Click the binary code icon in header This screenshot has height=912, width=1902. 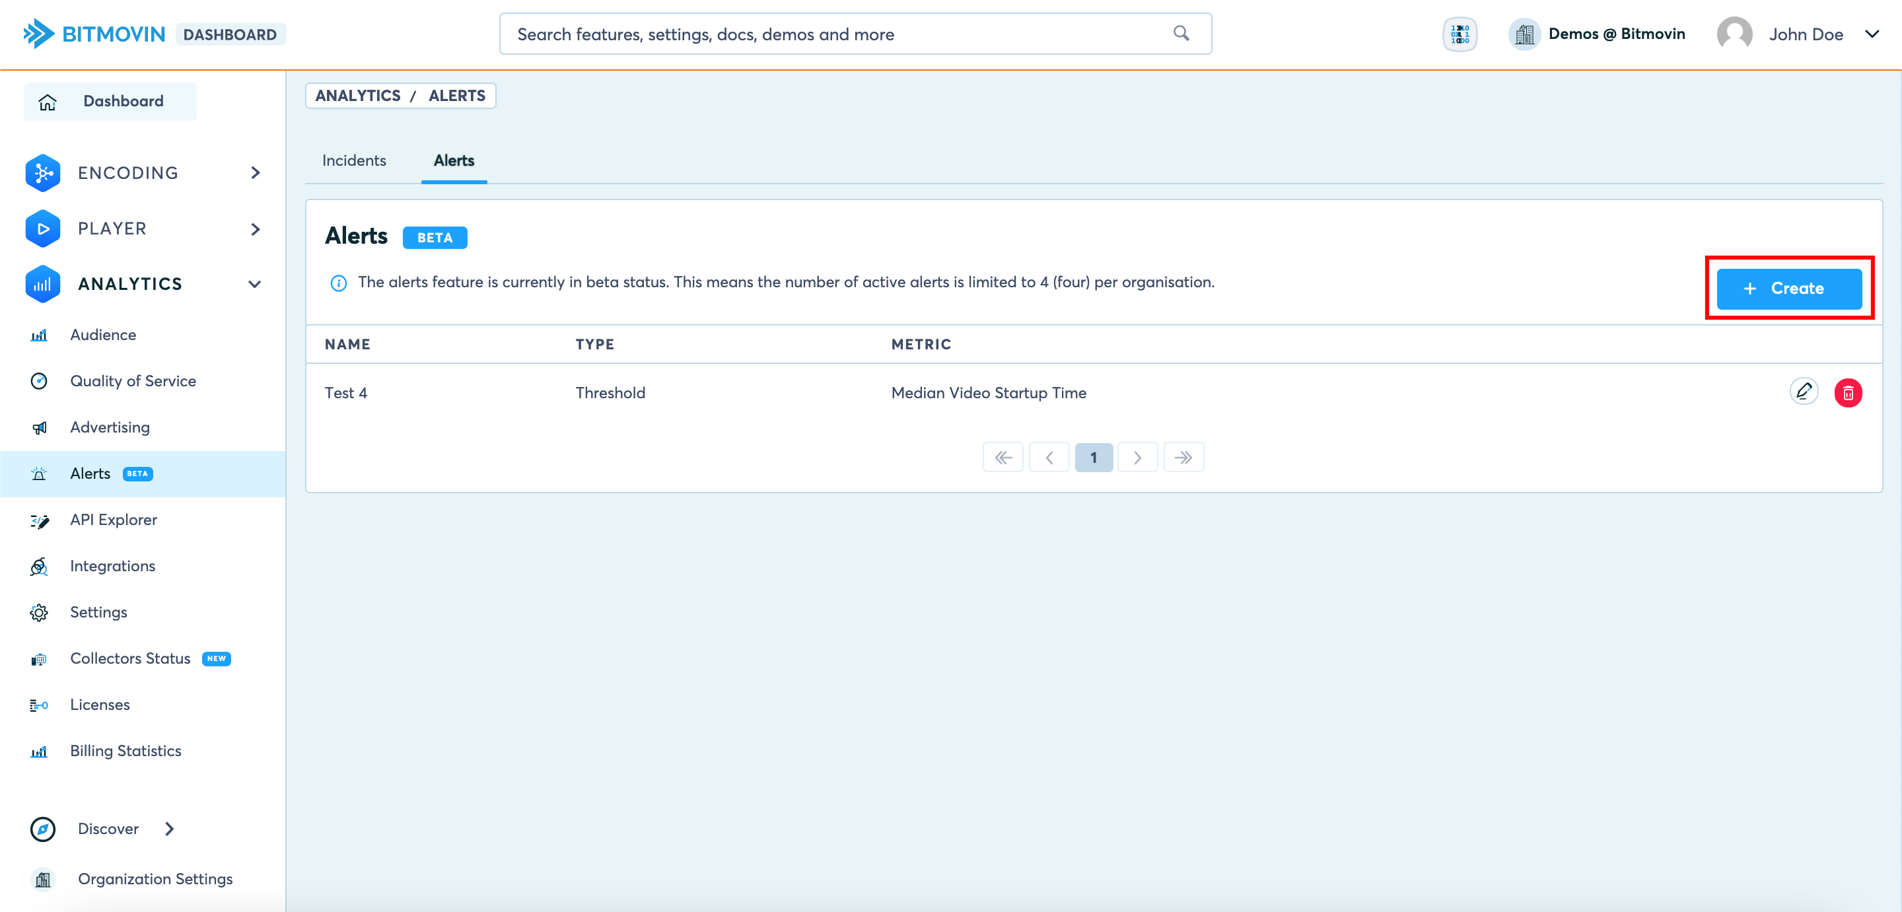(1459, 34)
